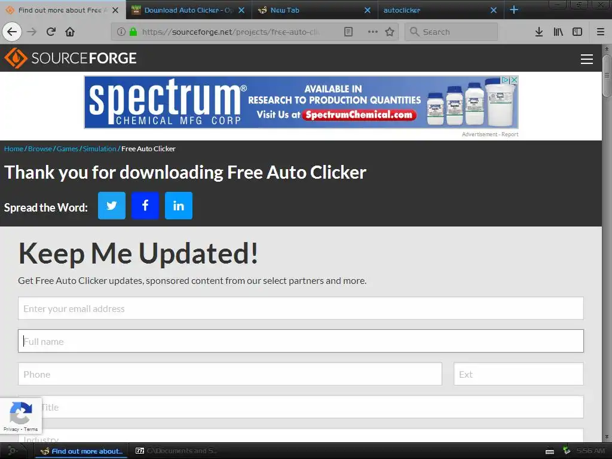Open the taskbar start menu icon
The image size is (612, 459).
[x=12, y=451]
